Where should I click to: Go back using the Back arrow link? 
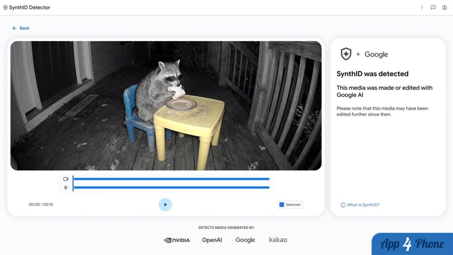20,28
